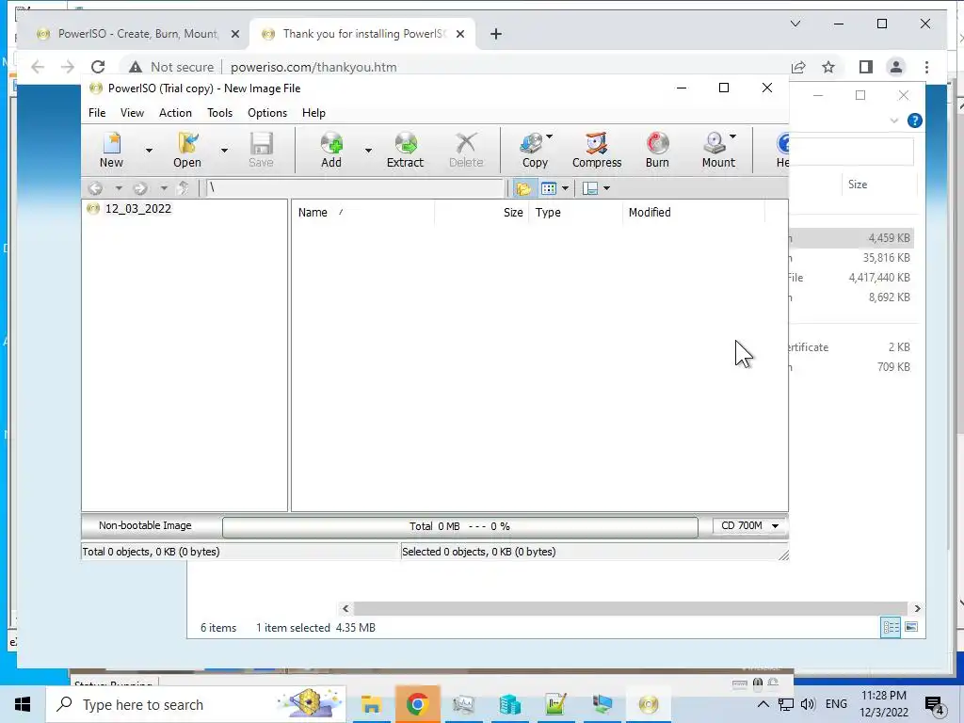Click the Extract toolbar icon

405,150
